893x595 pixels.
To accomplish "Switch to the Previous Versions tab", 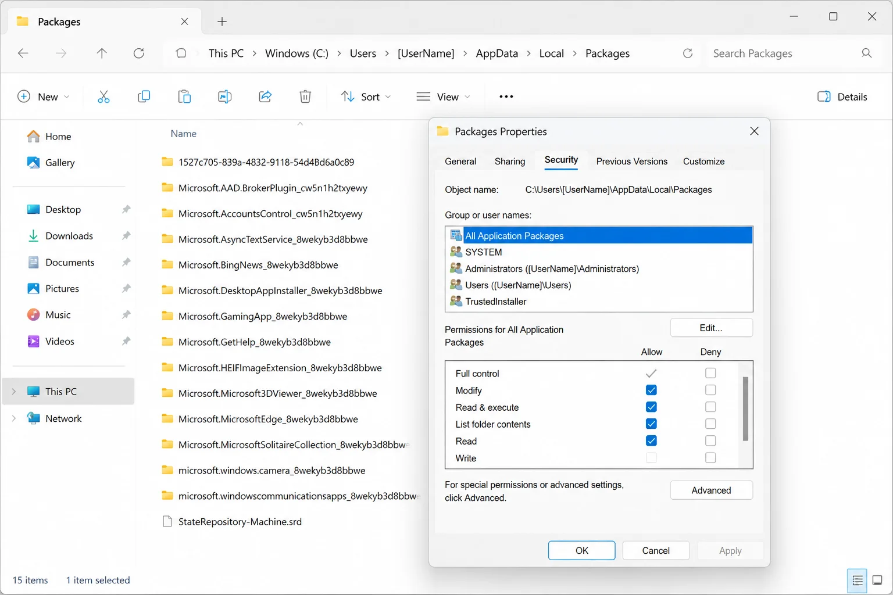I will coord(632,162).
